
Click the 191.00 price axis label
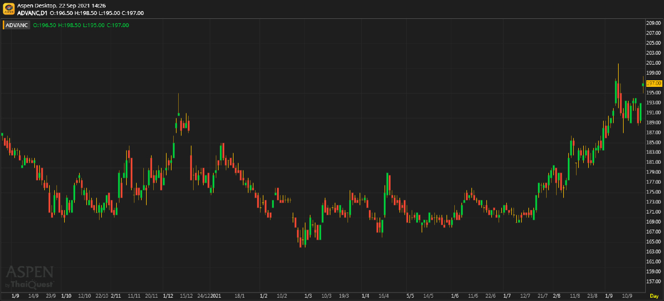(x=654, y=112)
